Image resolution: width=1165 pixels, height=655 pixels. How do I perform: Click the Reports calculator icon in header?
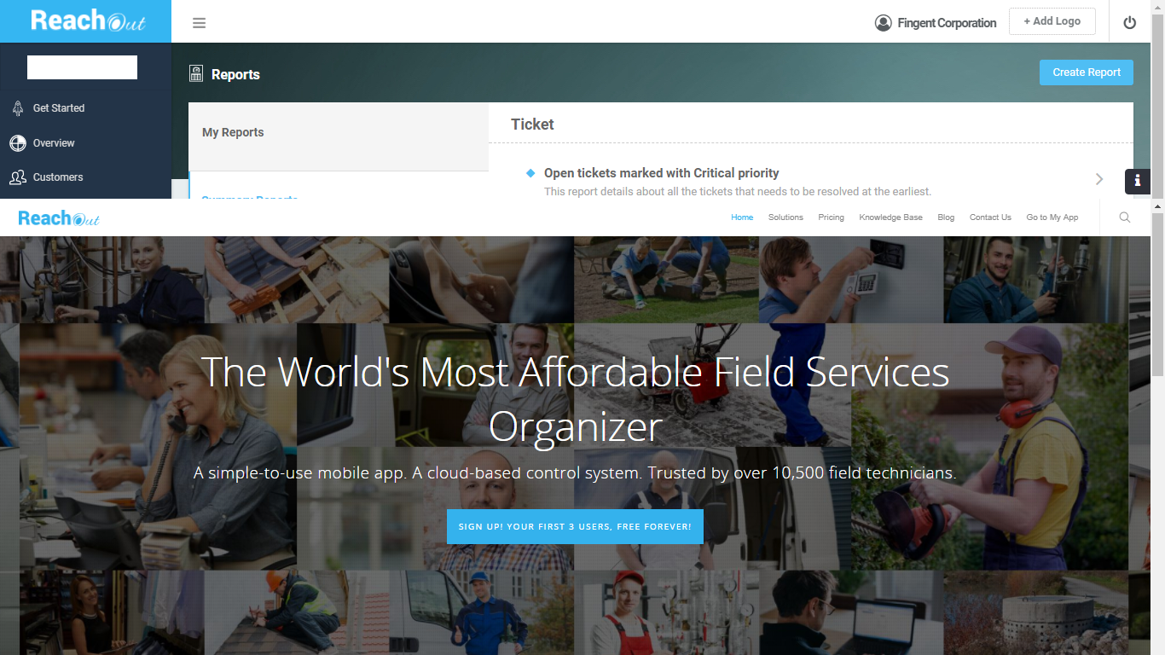tap(196, 73)
